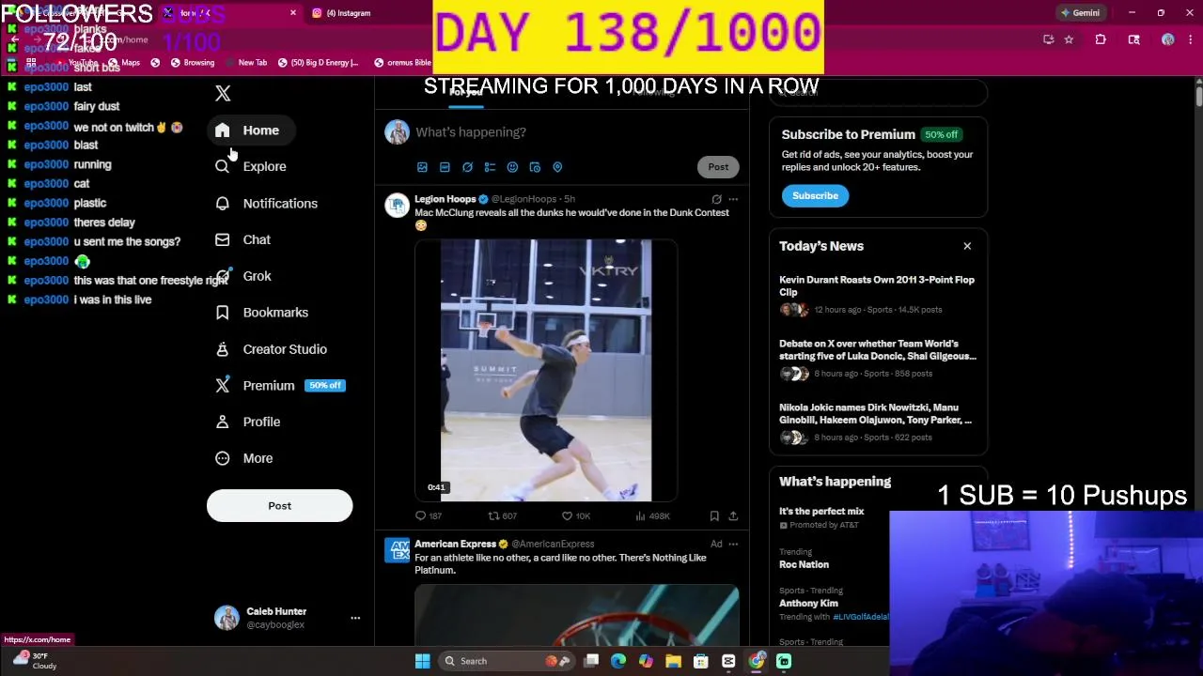Open weather widget showing Cloudy
1203x676 pixels.
35,661
